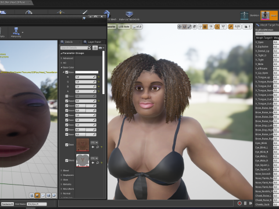
Task: Toggle grid snapping orange icon
Action: pyautogui.click(x=205, y=27)
